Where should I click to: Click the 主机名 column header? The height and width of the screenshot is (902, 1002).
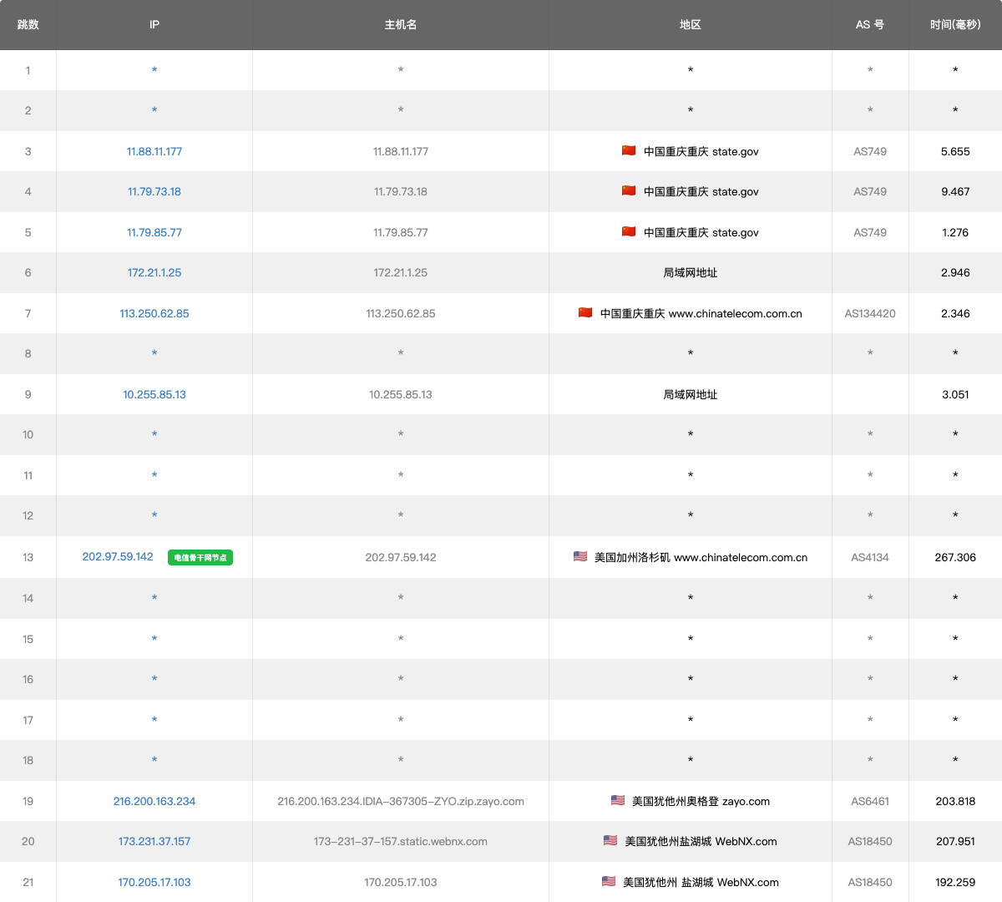tap(401, 24)
